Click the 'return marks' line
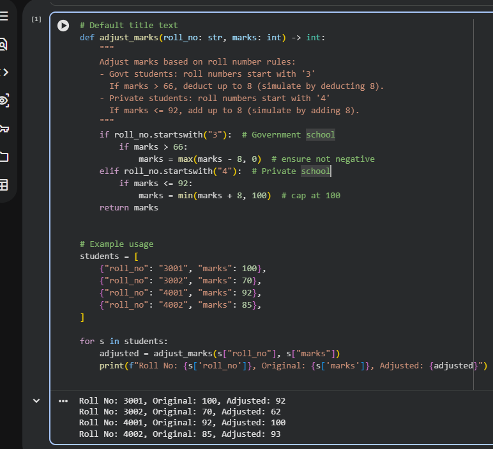This screenshot has width=493, height=449. coord(129,208)
